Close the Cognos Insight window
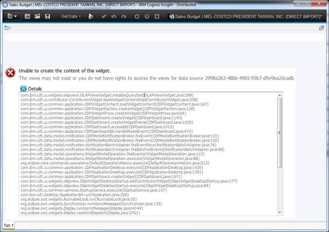This screenshot has height=232, width=329. click(319, 3)
